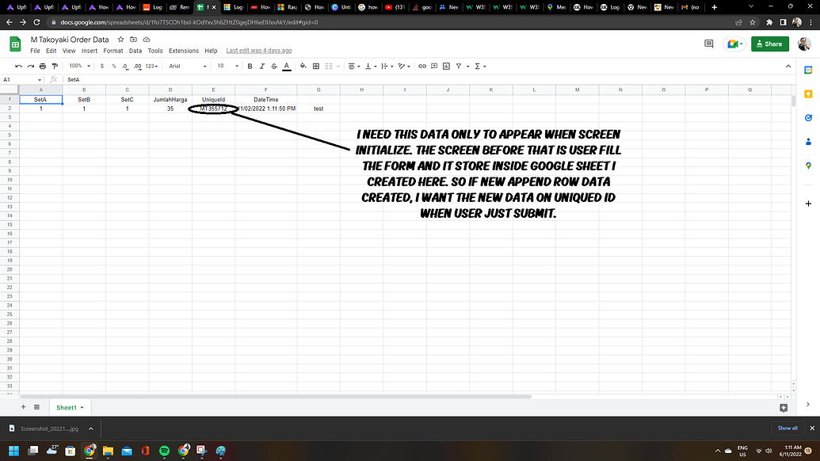Apply strikethrough formatting
820x461 pixels.
273,67
